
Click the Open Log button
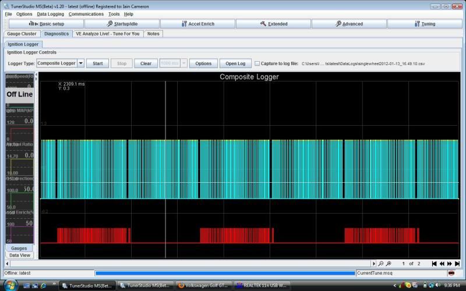point(235,63)
